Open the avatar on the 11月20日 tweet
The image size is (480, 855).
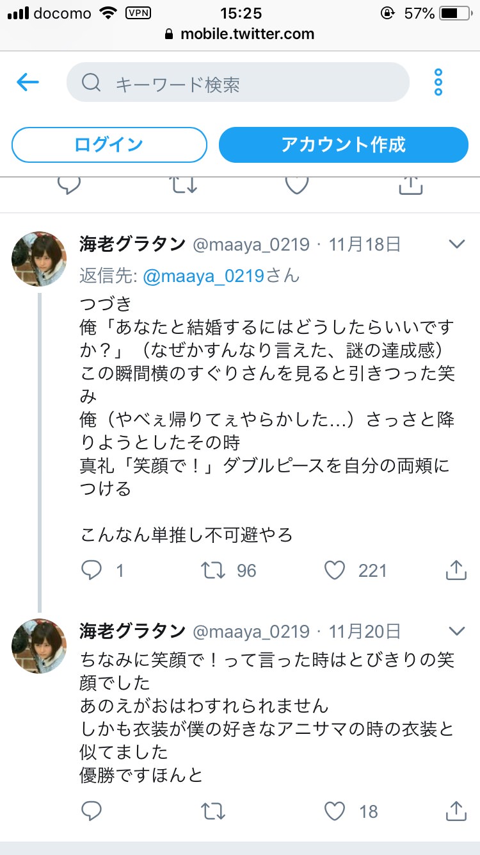[x=39, y=646]
